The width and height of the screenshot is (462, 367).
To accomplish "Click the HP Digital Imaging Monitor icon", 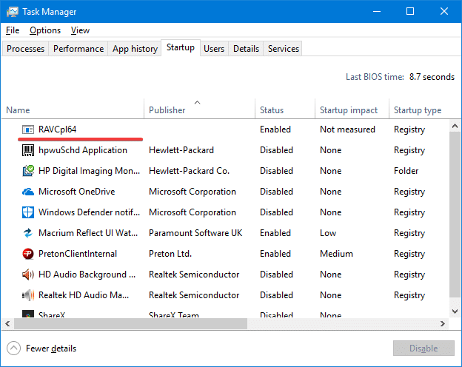I will pos(28,171).
